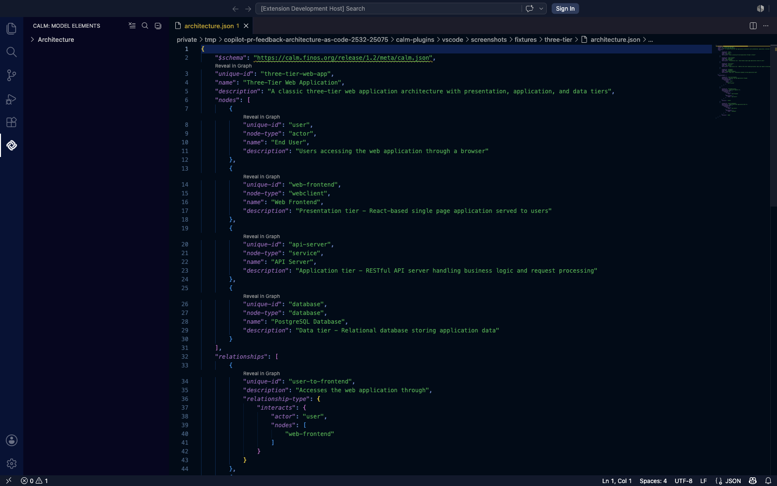
Task: Click Ln 1, Col 1 in status bar
Action: [617, 481]
